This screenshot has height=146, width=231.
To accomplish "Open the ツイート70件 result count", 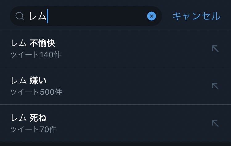I will 33,129.
